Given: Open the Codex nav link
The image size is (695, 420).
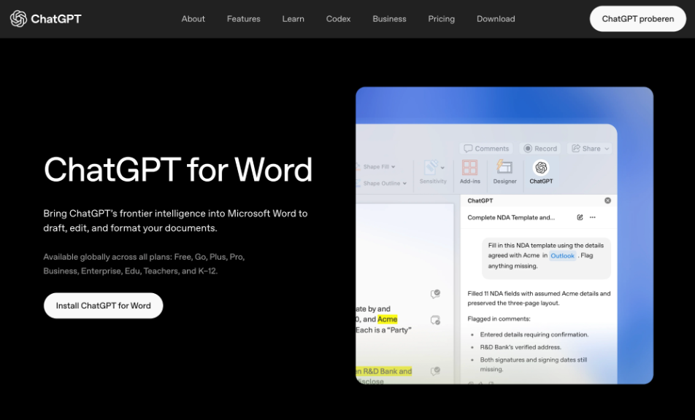Looking at the screenshot, I should [x=338, y=18].
